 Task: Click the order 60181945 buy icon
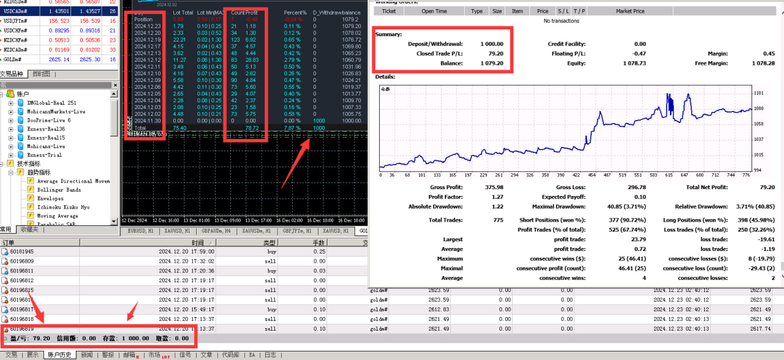[5, 252]
